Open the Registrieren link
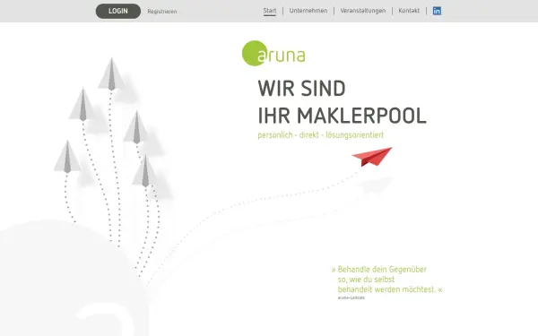Screen dimensions: 538x336 coord(162,12)
